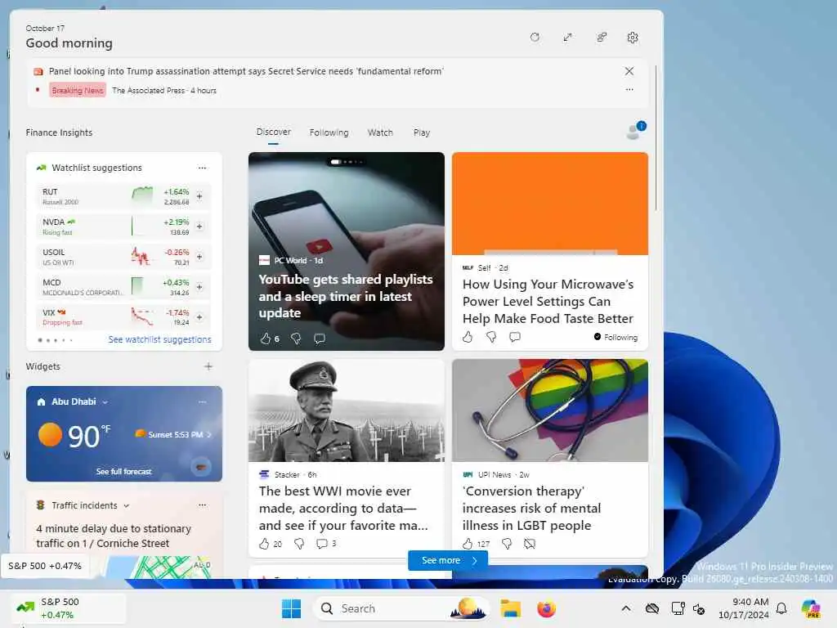
Task: Like the YouTube shared playlists article
Action: (266, 338)
